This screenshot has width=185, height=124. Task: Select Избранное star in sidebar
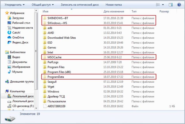(7, 13)
